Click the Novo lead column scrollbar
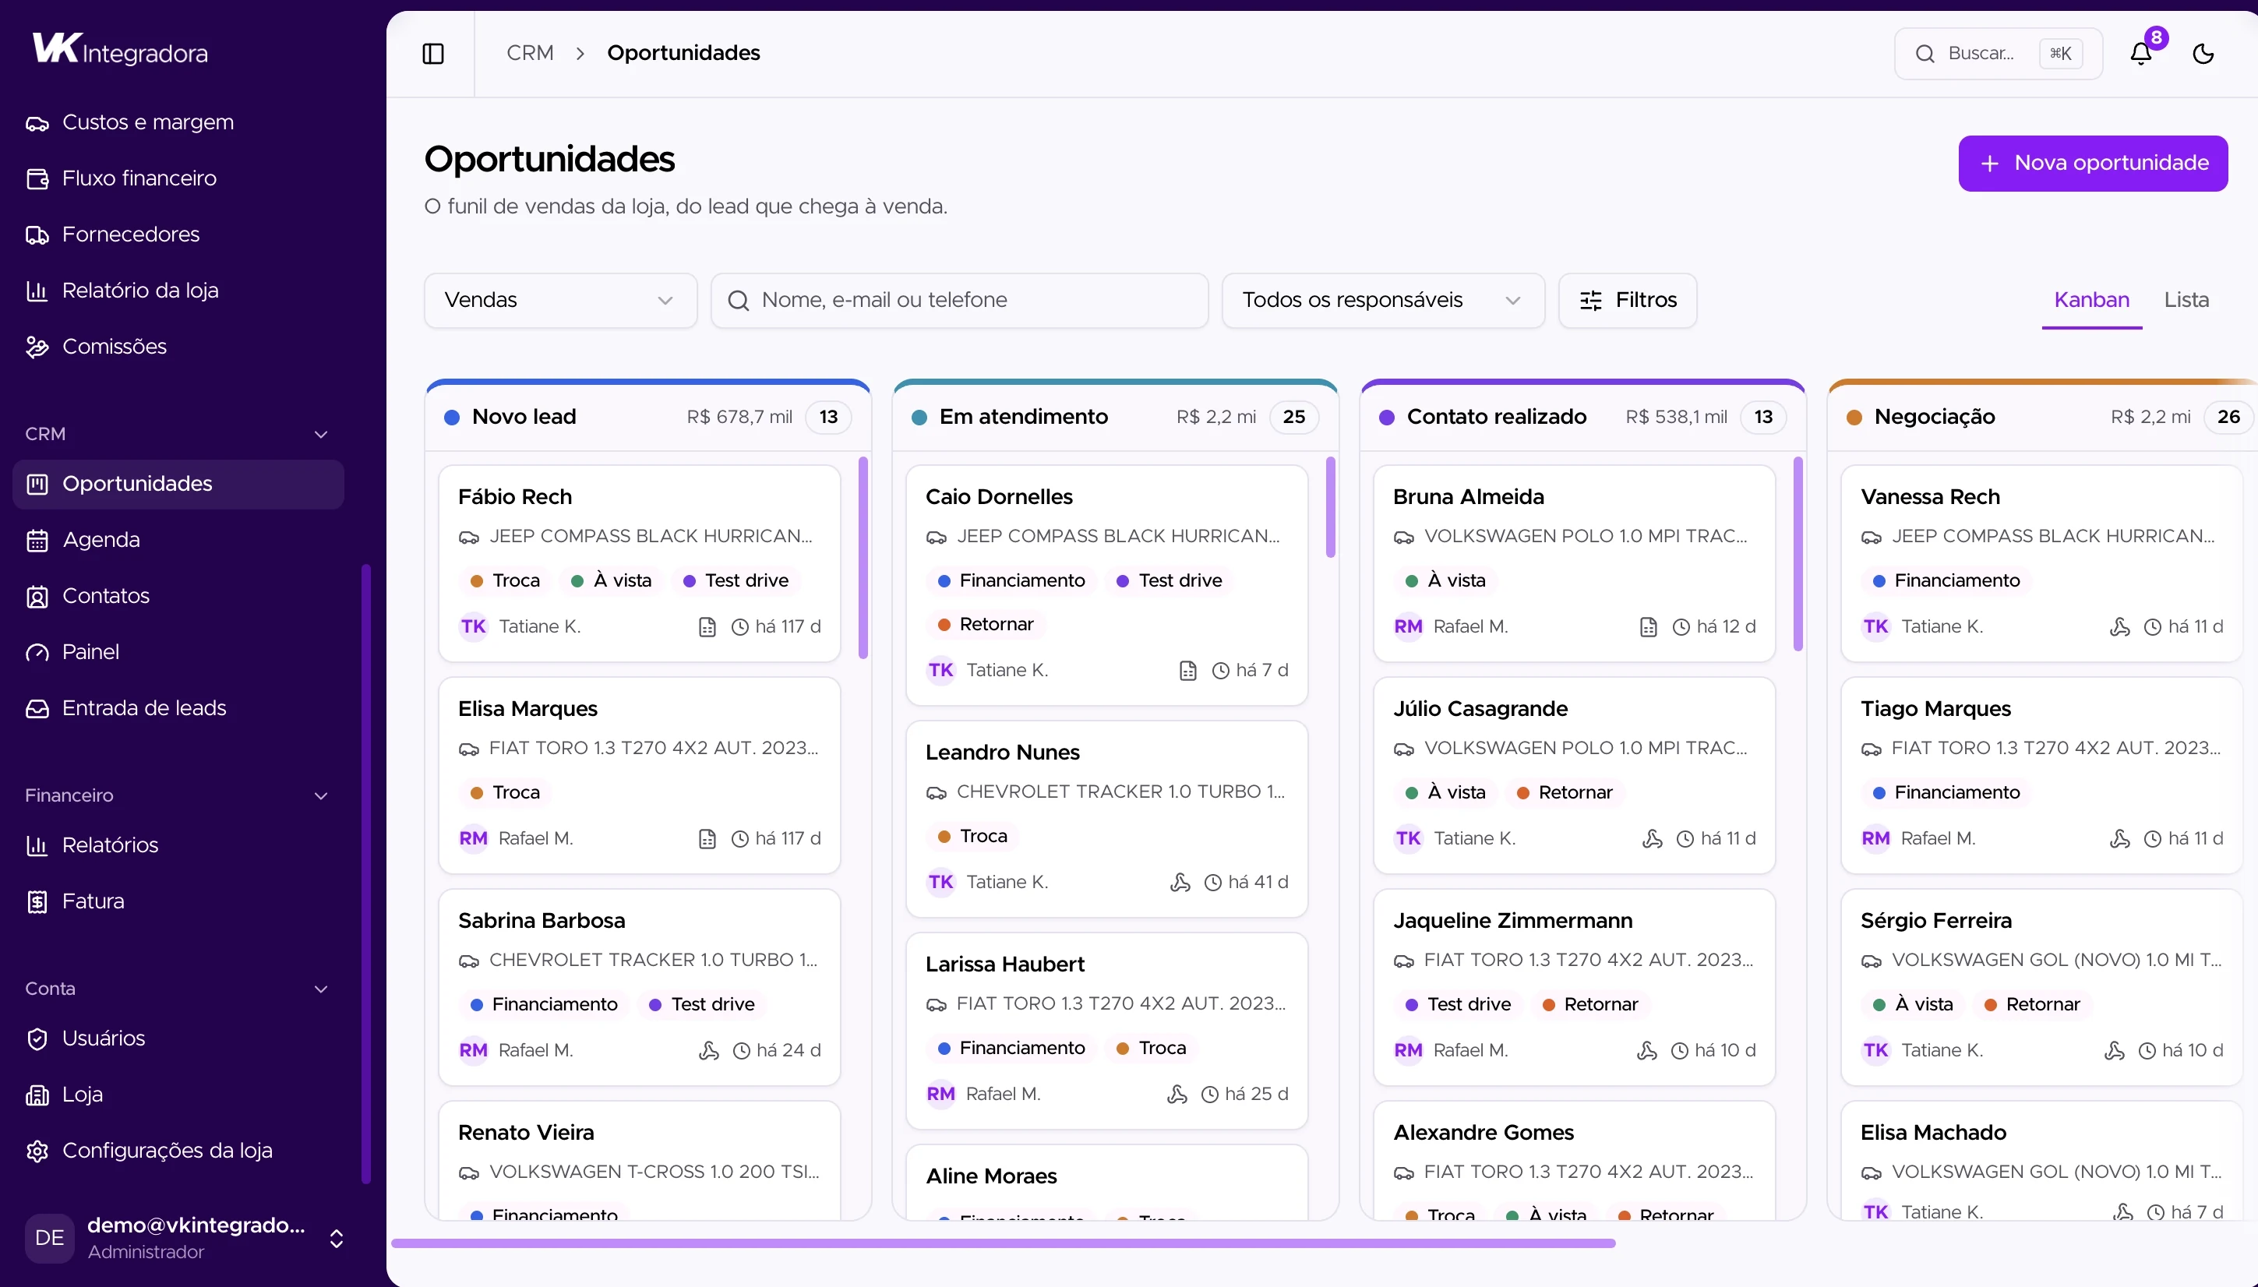Viewport: 2258px width, 1287px height. pos(863,557)
